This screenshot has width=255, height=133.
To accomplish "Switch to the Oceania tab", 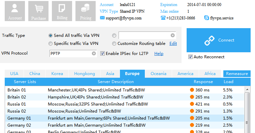I will (158, 74).
